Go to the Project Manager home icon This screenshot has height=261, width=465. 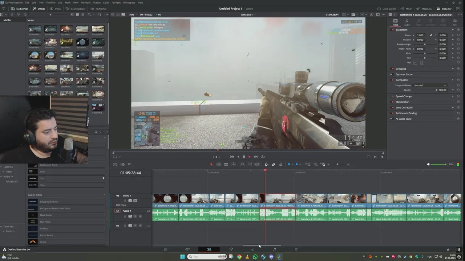click(448, 249)
